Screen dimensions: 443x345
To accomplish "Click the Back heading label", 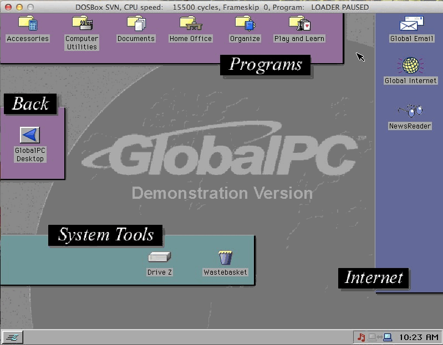I will click(x=30, y=104).
